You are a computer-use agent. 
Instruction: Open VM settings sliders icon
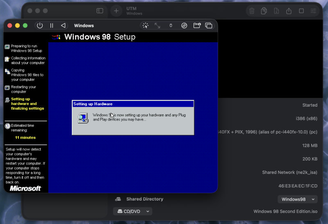pyautogui.click(x=313, y=11)
